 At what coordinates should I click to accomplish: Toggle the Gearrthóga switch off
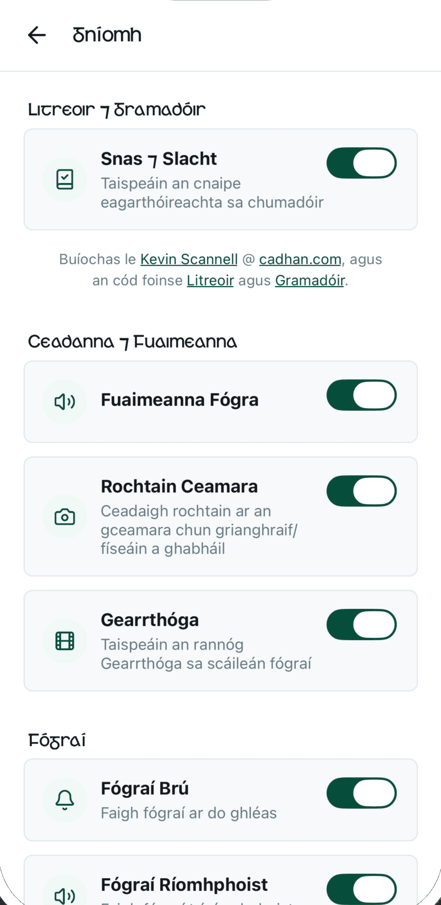[x=361, y=625]
